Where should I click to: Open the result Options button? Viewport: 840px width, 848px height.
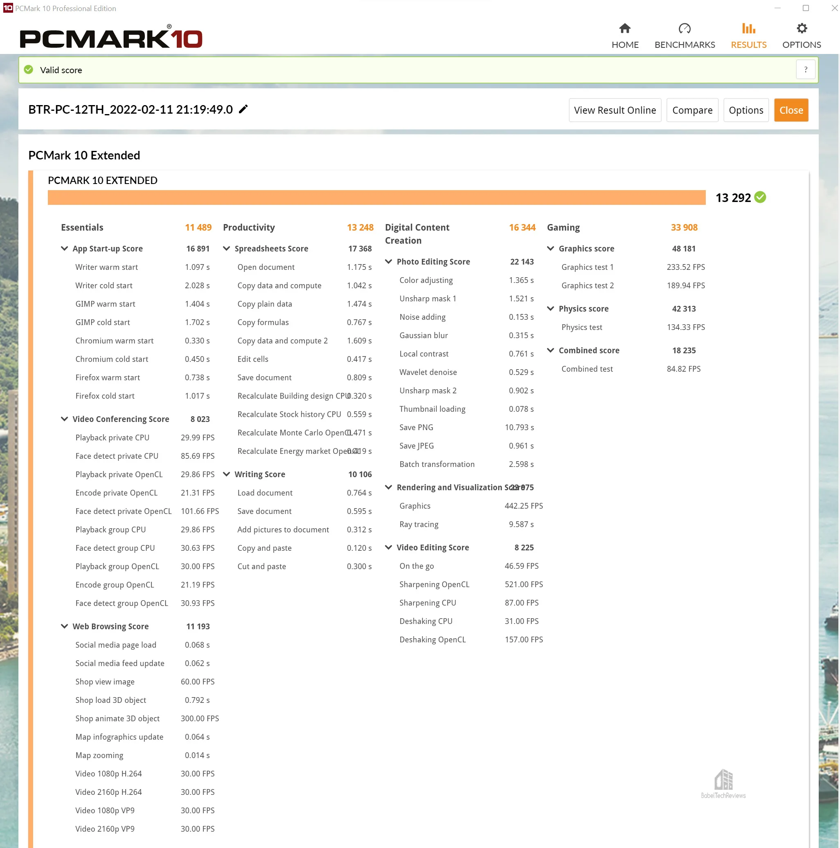coord(745,110)
